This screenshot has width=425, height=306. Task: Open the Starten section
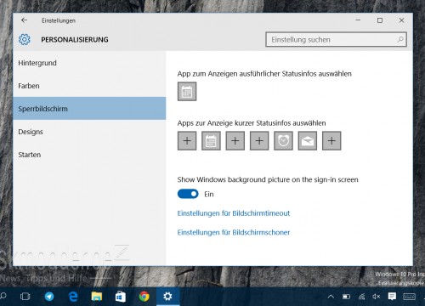coord(89,155)
